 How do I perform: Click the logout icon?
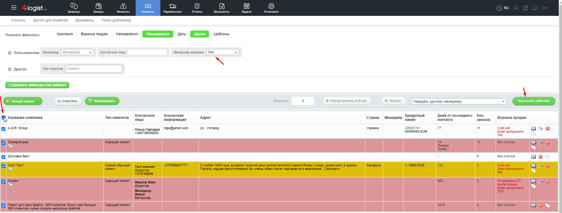[x=544, y=8]
